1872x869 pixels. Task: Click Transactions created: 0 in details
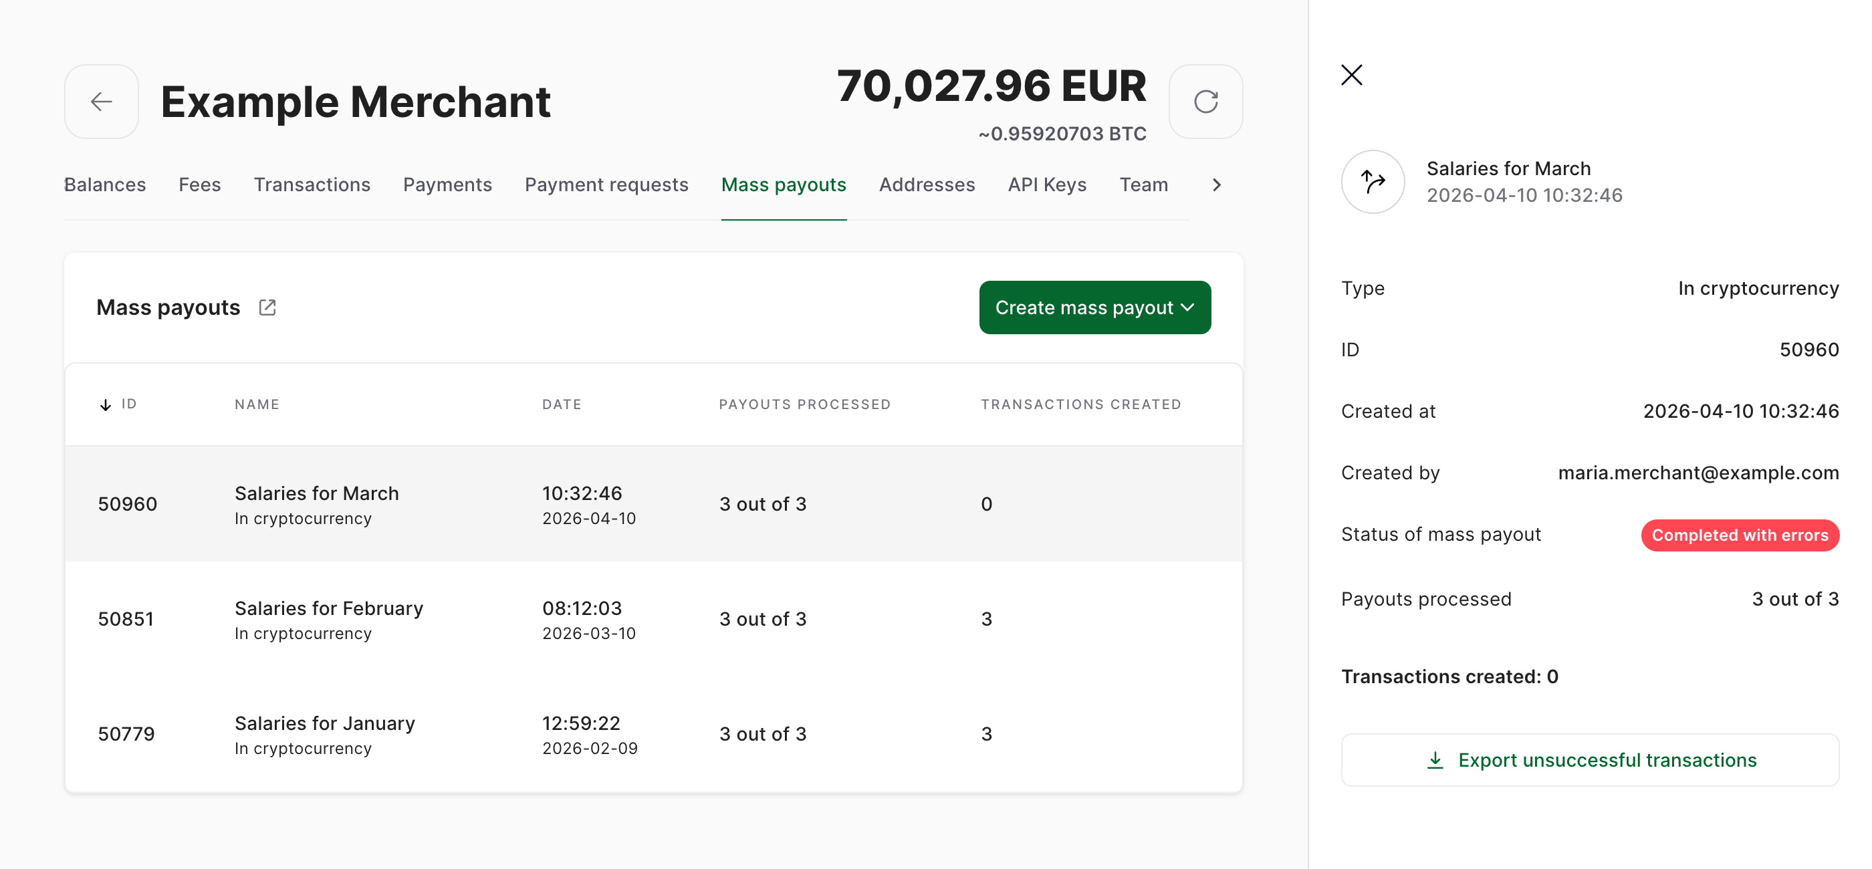coord(1449,676)
